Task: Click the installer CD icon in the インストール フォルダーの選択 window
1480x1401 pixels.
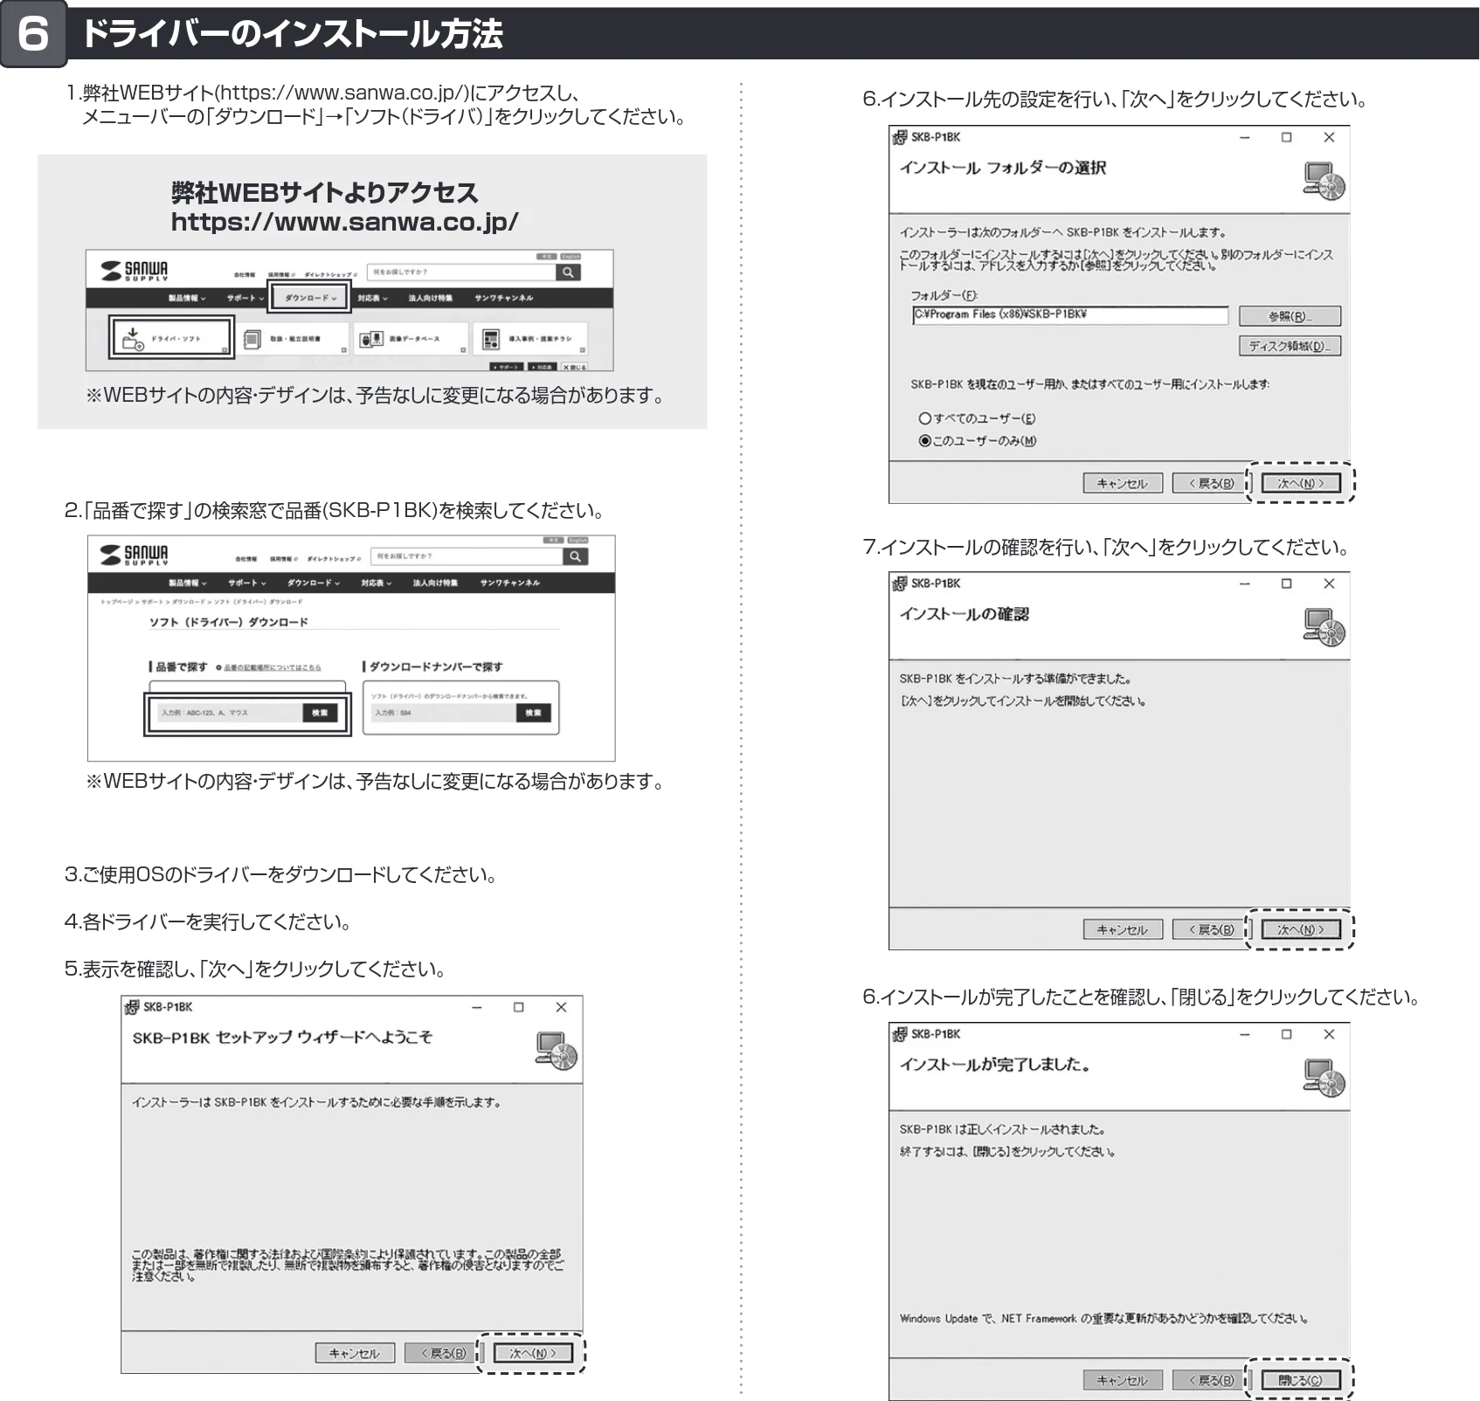Action: coord(1324,181)
